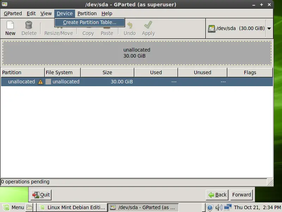
Task: Click the Apply checkmark toolbar icon
Action: click(x=148, y=25)
